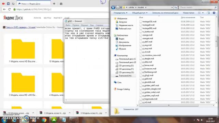Screen dimensions: 219x123
Task: Open Рабочий стол in Explorer sidebar
Action: click(x=125, y=29)
